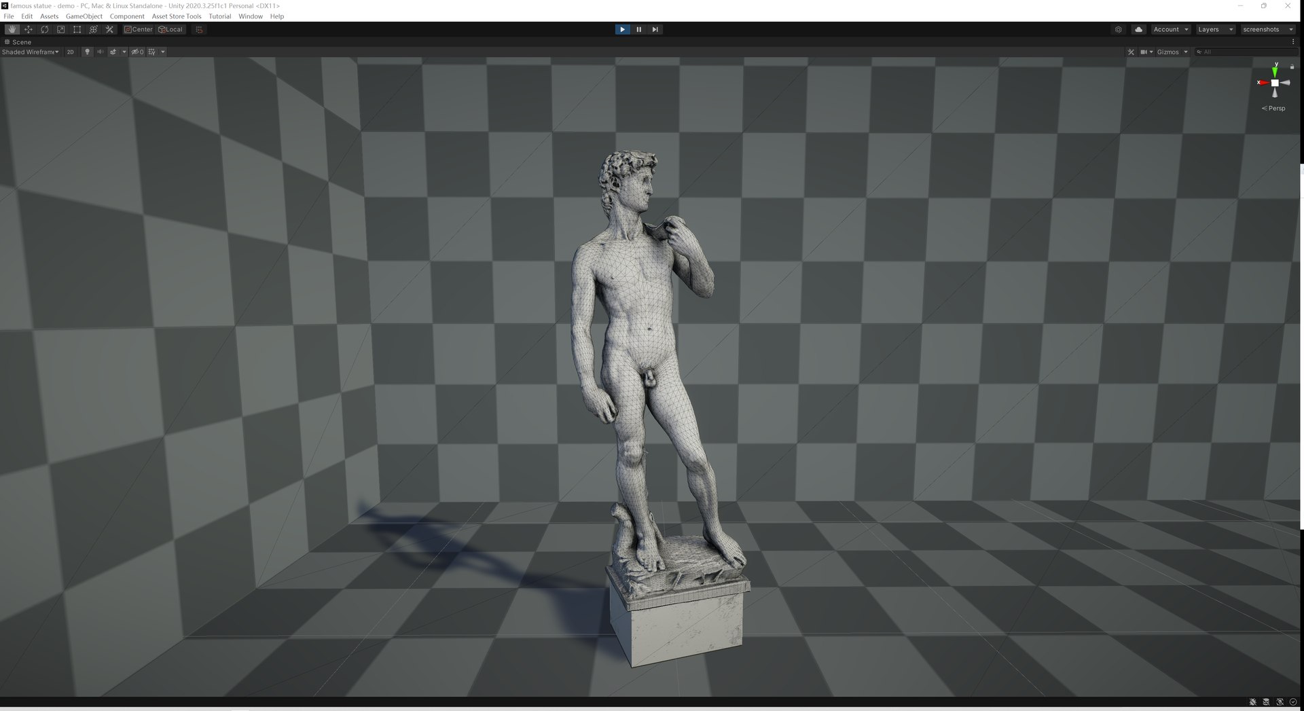This screenshot has width=1304, height=711.
Task: Expand grid settings dropdown arrow
Action: click(163, 52)
